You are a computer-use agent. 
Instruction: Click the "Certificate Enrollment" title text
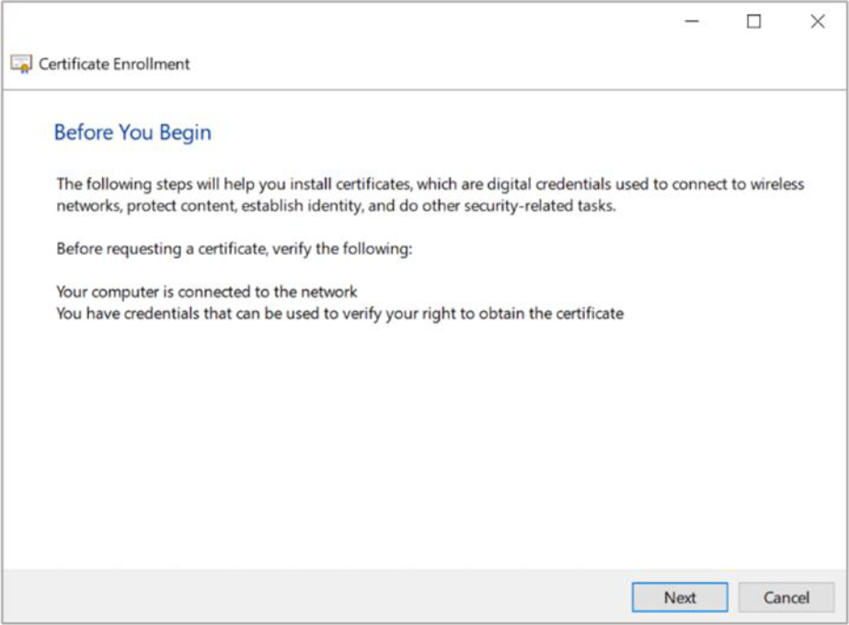pyautogui.click(x=114, y=64)
